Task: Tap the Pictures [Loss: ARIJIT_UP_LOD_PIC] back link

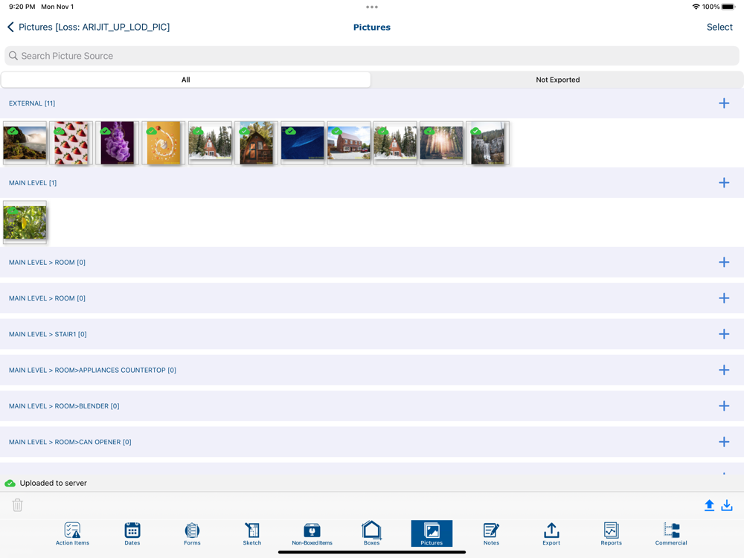Action: [x=94, y=27]
